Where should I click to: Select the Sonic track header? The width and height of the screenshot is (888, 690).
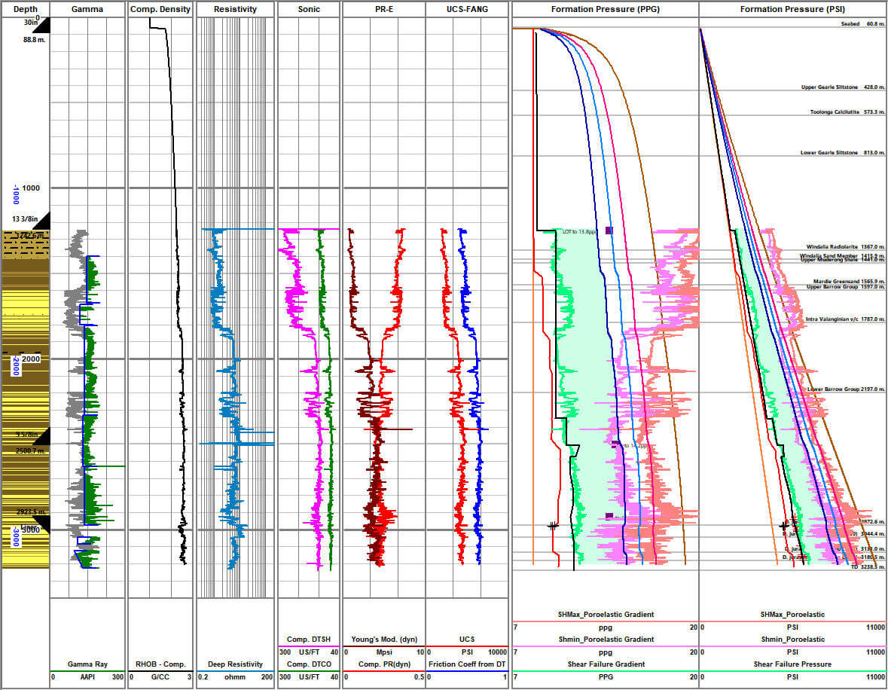click(309, 9)
